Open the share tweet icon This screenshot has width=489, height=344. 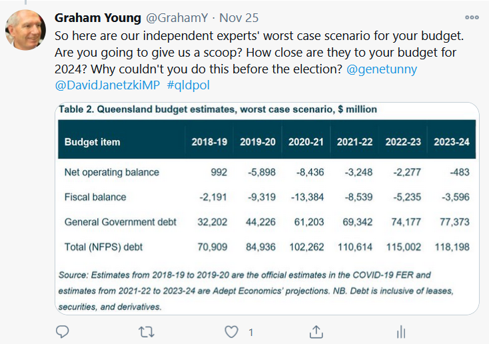[316, 331]
